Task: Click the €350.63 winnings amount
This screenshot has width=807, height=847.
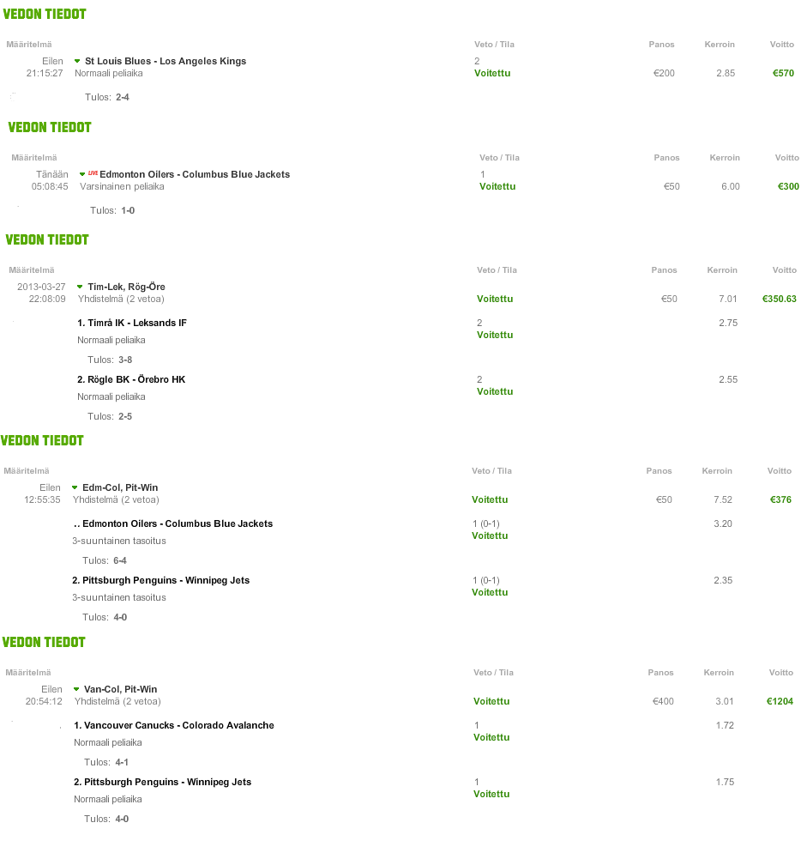Action: point(780,299)
